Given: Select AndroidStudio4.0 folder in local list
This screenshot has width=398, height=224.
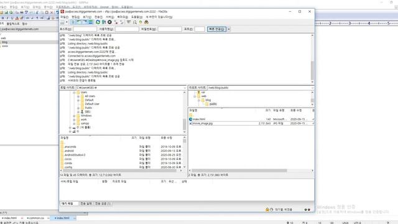Looking at the screenshot, I should pos(75,155).
